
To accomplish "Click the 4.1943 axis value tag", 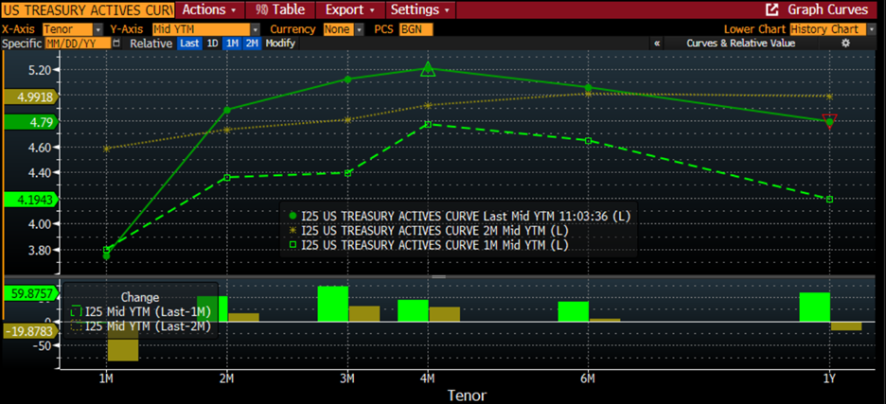I will pyautogui.click(x=30, y=200).
